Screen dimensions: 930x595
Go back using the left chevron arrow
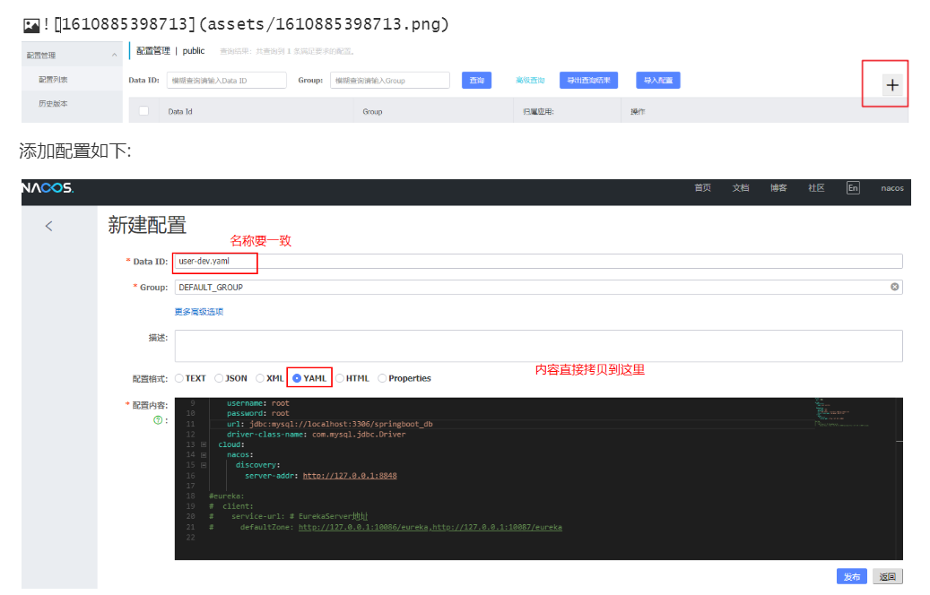[x=48, y=226]
